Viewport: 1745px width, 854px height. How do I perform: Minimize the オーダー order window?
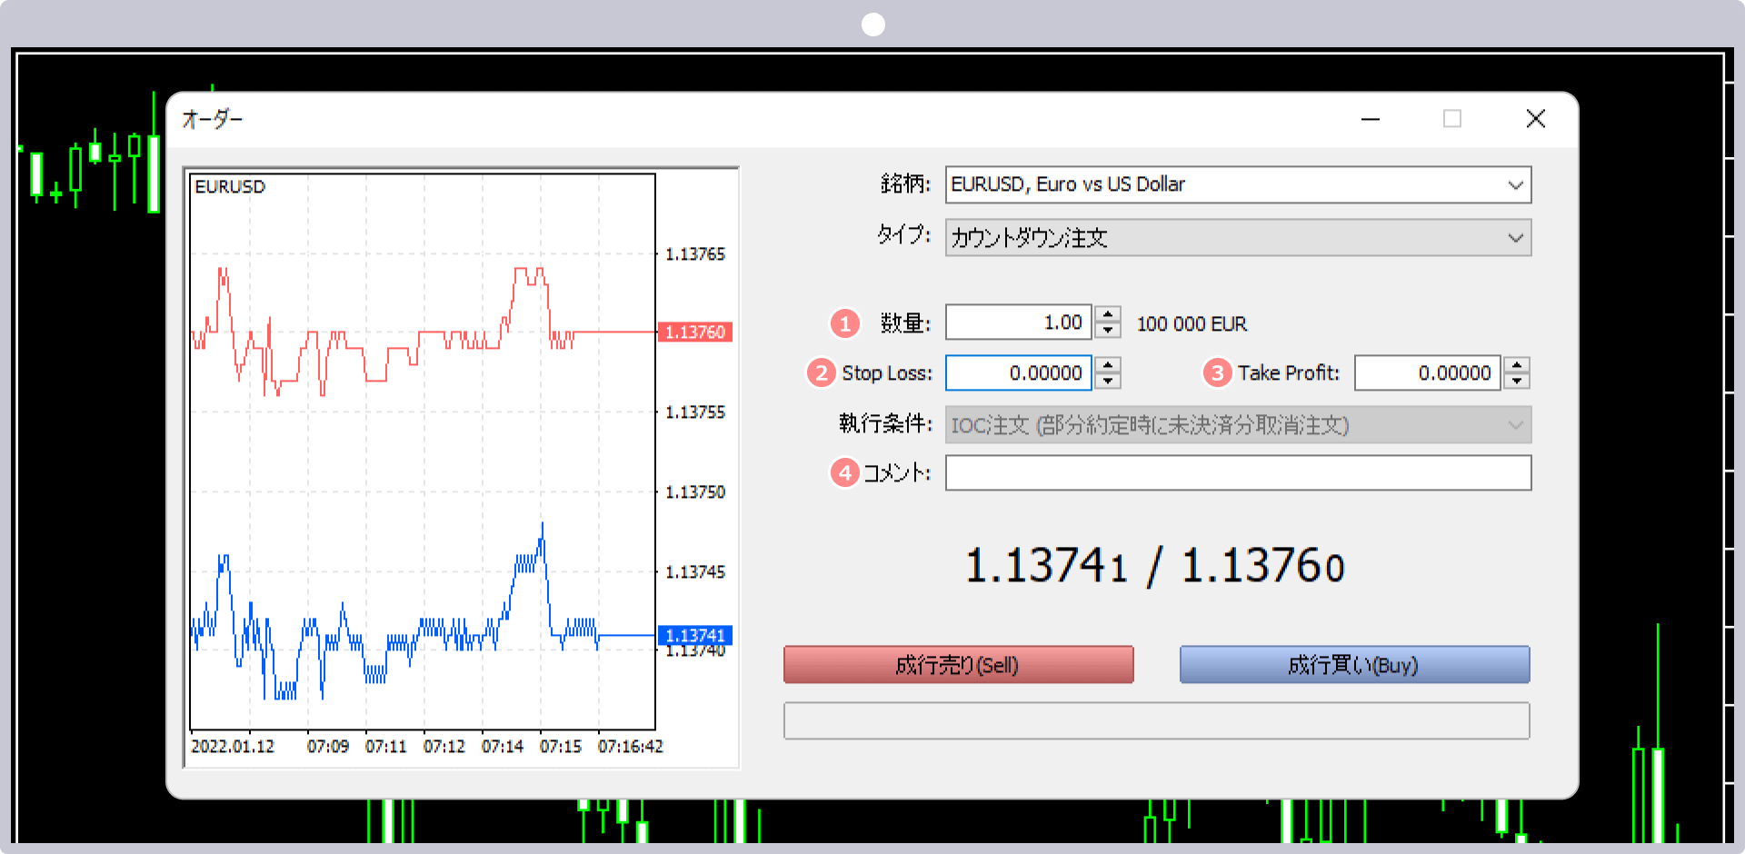[x=1371, y=119]
